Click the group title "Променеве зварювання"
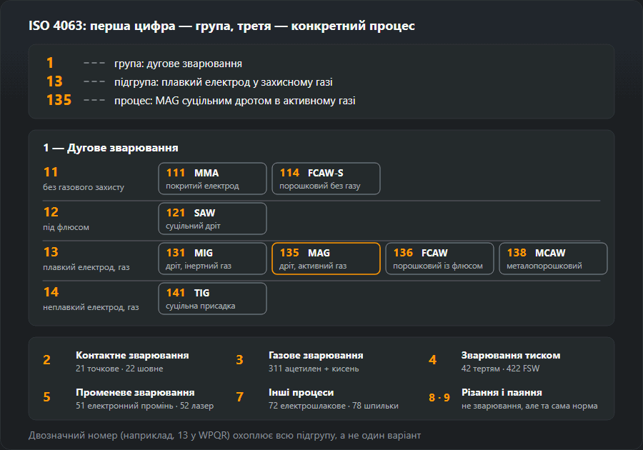The width and height of the screenshot is (643, 450). pyautogui.click(x=135, y=392)
